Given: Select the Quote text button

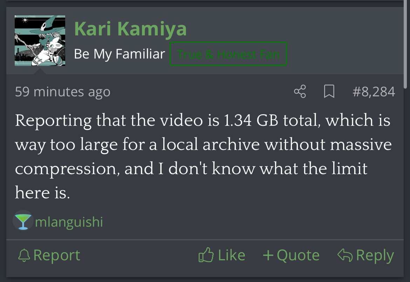Looking at the screenshot, I should tap(298, 255).
